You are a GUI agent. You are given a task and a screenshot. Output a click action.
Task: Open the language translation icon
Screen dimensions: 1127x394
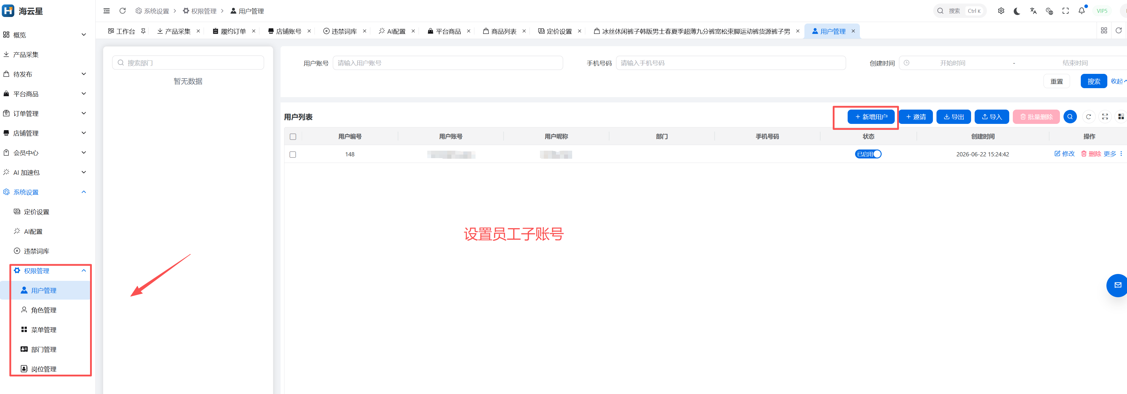coord(1033,11)
